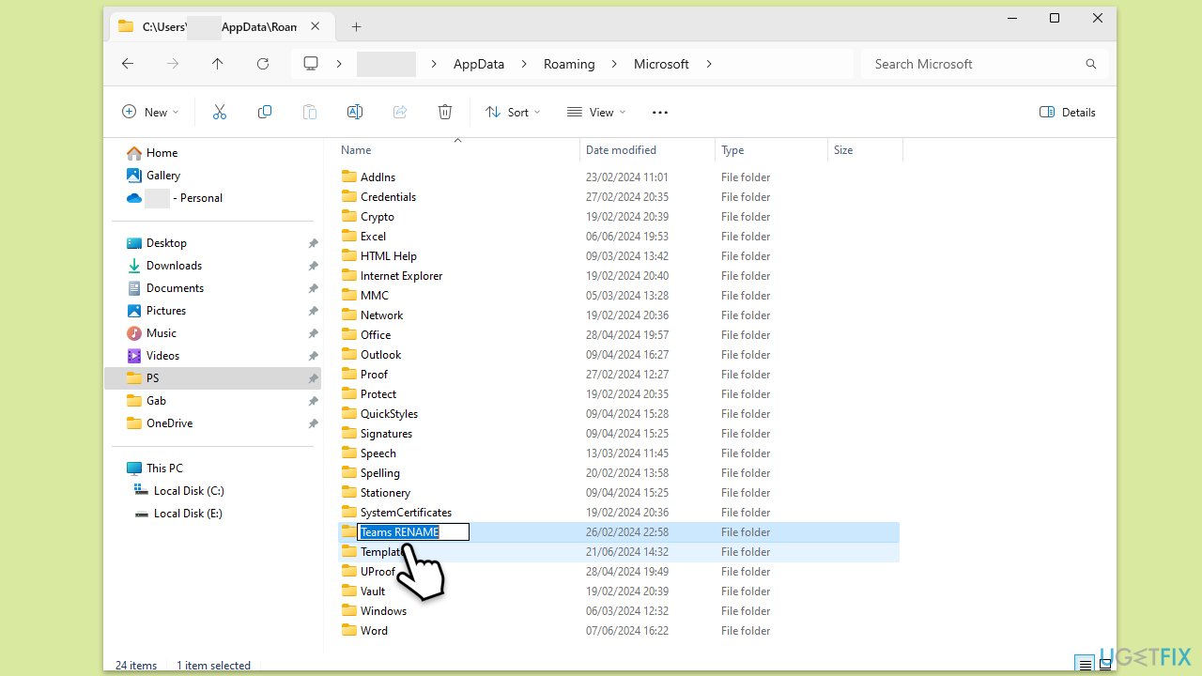1202x676 pixels.
Task: Click pin icon beside Music
Action: [313, 333]
